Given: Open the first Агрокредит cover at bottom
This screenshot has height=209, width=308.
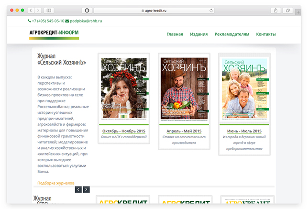Looking at the screenshot, I should point(123,200).
